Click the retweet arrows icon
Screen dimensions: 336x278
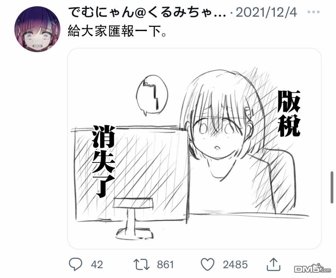click(141, 265)
